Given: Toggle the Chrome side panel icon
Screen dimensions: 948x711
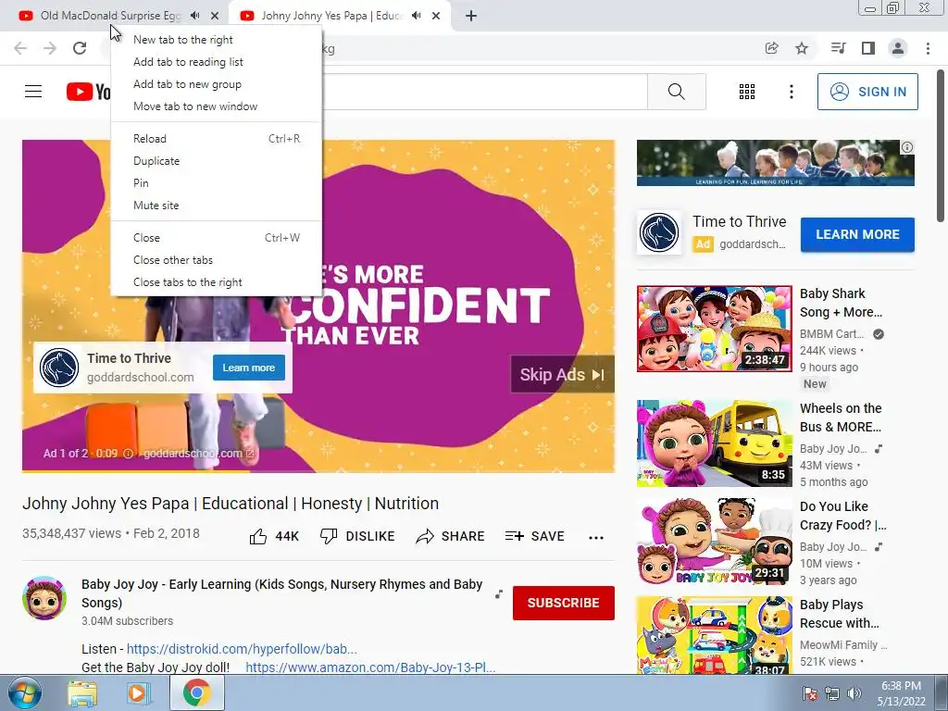Looking at the screenshot, I should pos(868,48).
